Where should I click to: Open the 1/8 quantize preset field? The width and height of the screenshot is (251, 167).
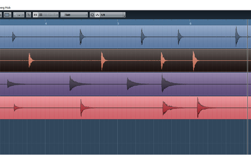tap(112, 15)
